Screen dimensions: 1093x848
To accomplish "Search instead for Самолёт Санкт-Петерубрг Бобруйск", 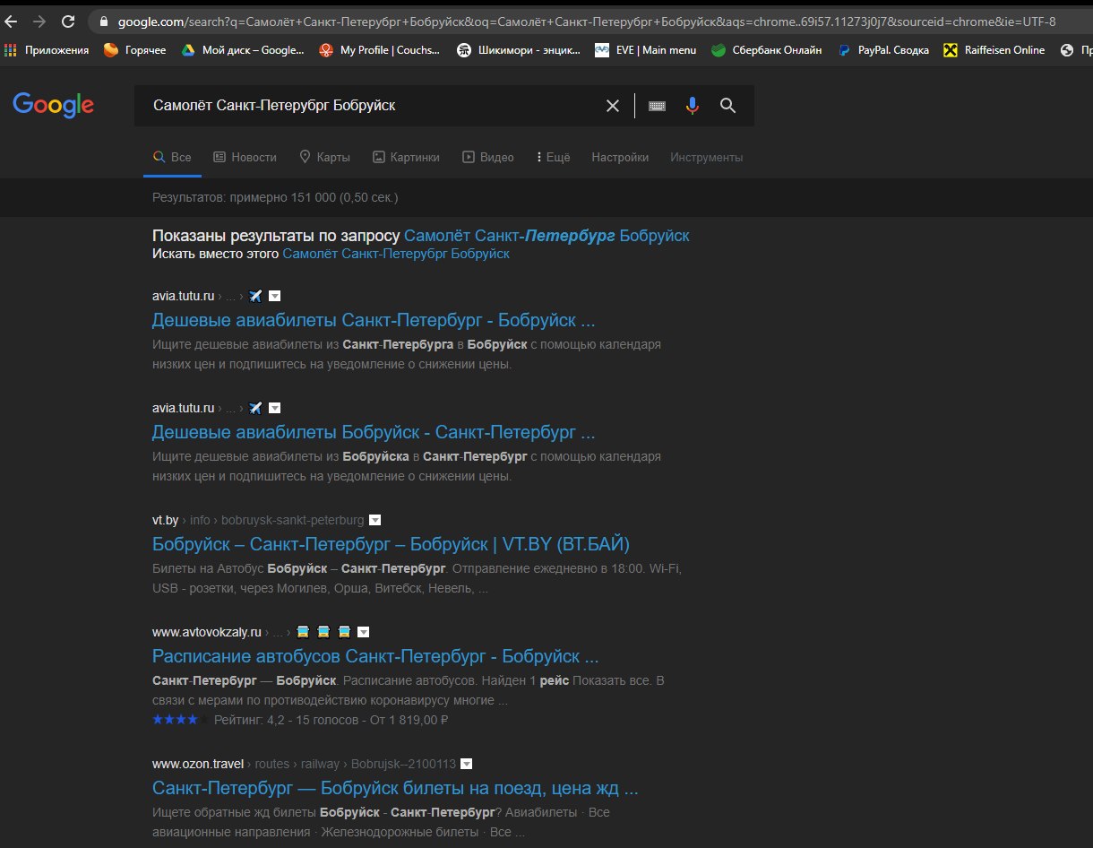I will pos(396,254).
